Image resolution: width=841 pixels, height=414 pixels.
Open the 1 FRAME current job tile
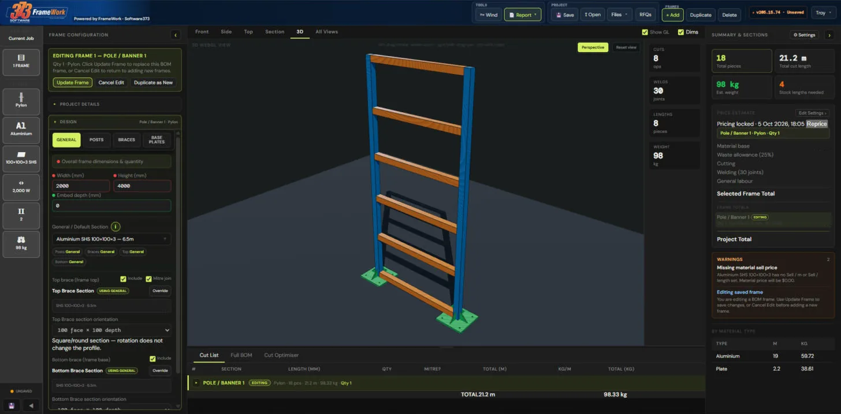21,62
